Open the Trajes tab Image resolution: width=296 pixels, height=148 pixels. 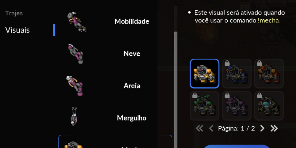[14, 13]
